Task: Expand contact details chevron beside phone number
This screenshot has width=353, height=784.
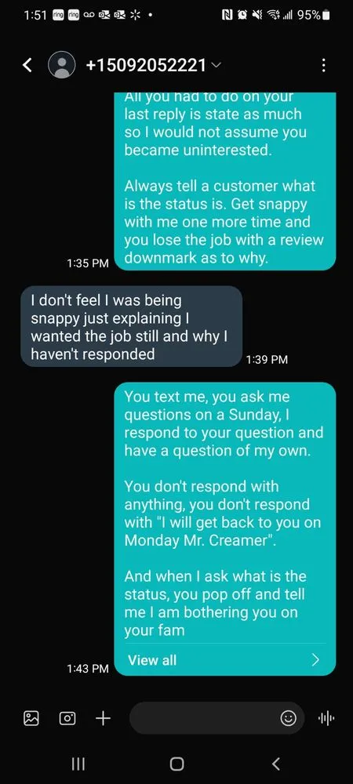Action: tap(216, 65)
